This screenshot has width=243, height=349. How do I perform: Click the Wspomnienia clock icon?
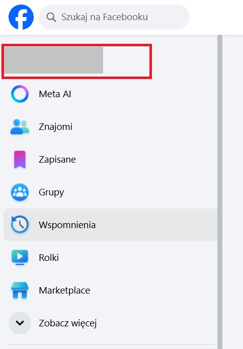pyautogui.click(x=20, y=225)
